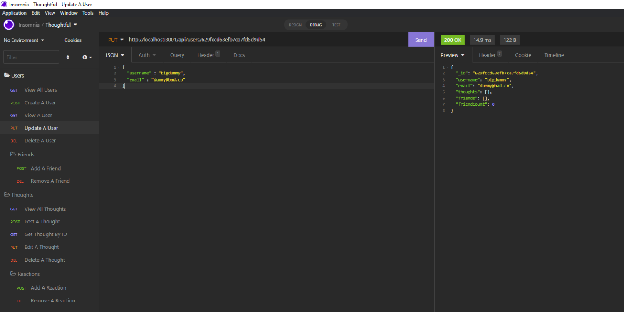The width and height of the screenshot is (624, 312).
Task: Open the response Preview mode dropdown
Action: point(453,55)
